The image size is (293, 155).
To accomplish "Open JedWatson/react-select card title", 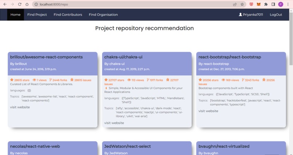I will [x=128, y=146].
